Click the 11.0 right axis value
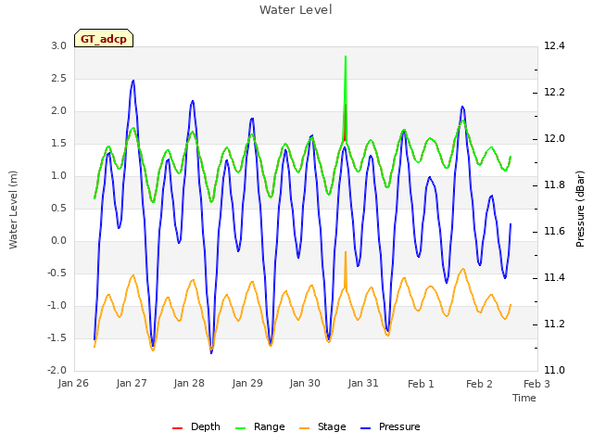This screenshot has width=593, height=445. pyautogui.click(x=554, y=370)
